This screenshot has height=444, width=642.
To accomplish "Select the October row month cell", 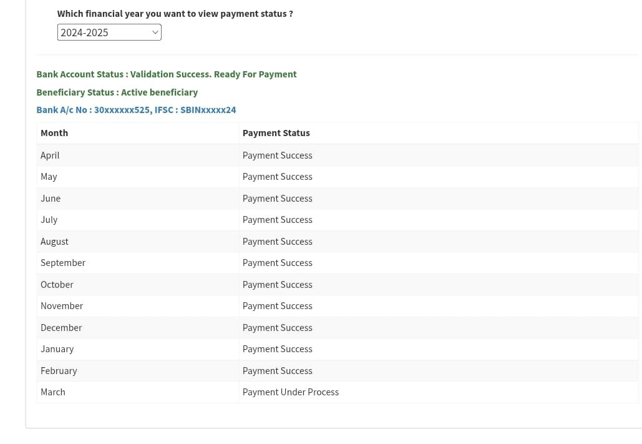I will coord(57,285).
